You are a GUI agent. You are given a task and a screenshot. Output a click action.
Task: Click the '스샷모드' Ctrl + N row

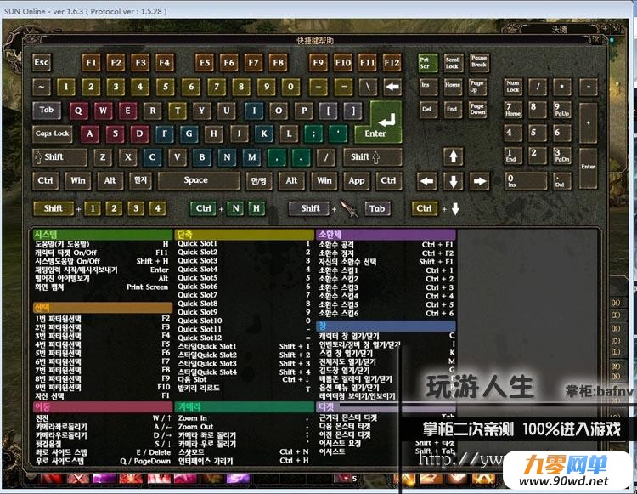[x=244, y=452]
